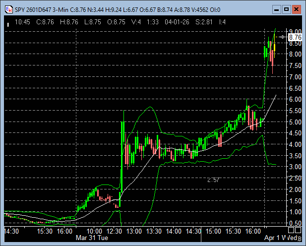Click the 2.57 annotation on the chart
Viewport: 306px width, 246px height.
pos(213,180)
